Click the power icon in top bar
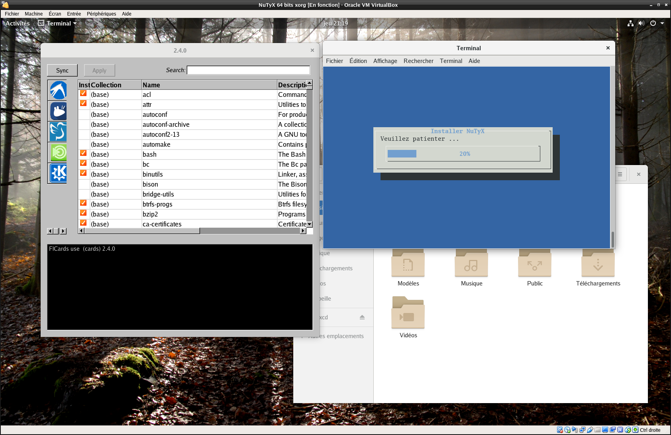 click(x=653, y=24)
